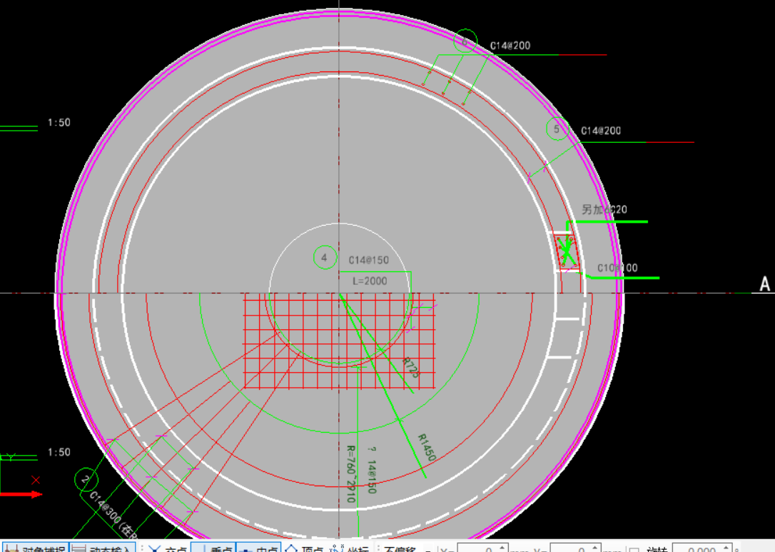Tick the 旋转 rotation checkbox
Screen dimensions: 775x552
[634, 549]
